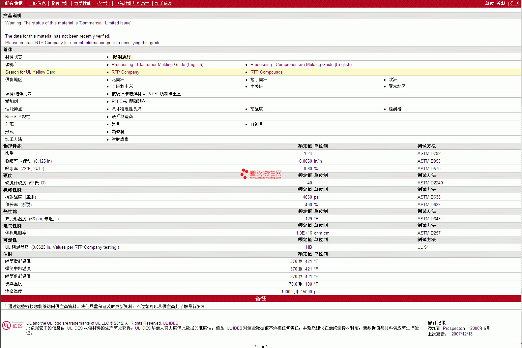
Task: Click PTFE+硅酮润滑剂 additive link
Action: coord(129,102)
